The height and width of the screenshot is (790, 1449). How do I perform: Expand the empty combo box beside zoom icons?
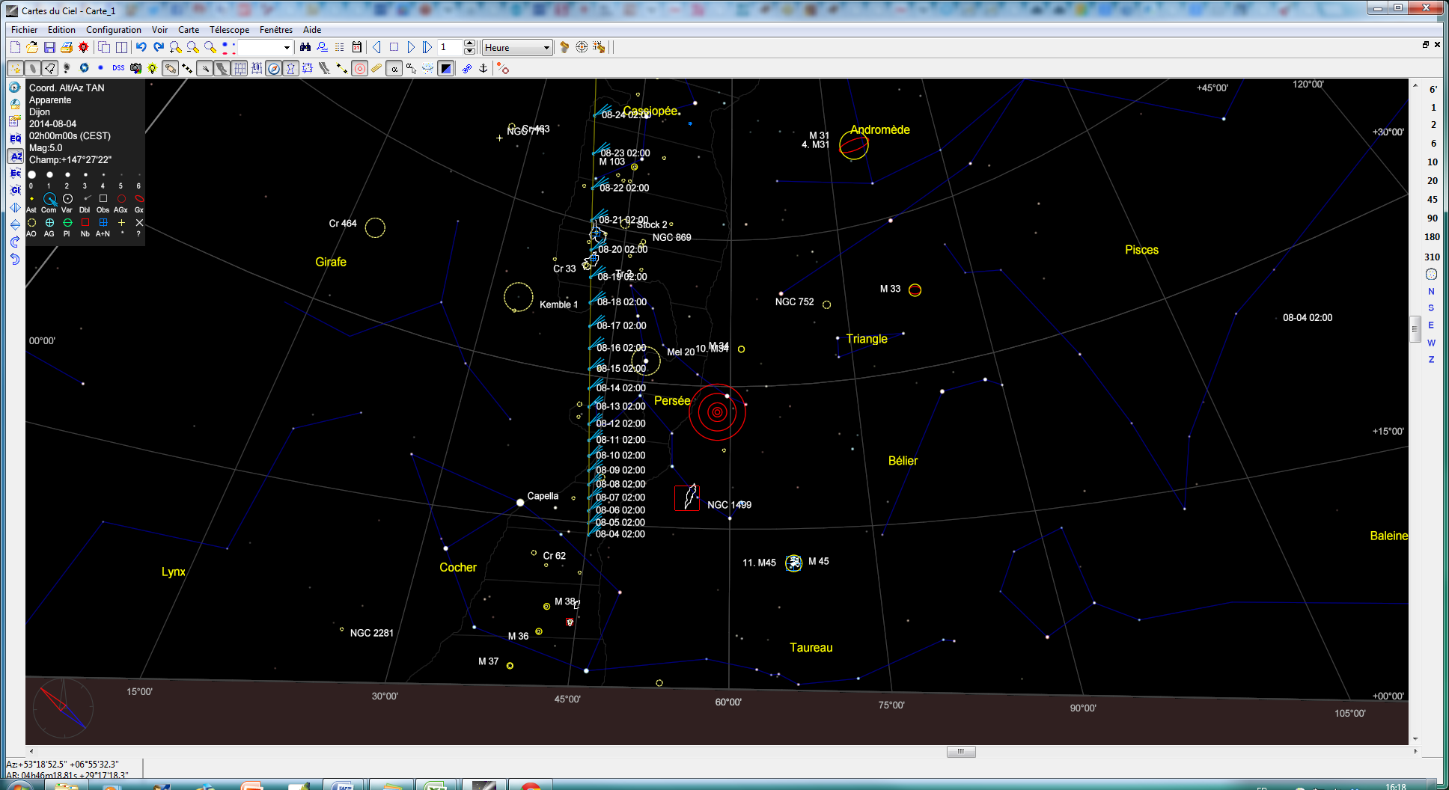(x=287, y=48)
